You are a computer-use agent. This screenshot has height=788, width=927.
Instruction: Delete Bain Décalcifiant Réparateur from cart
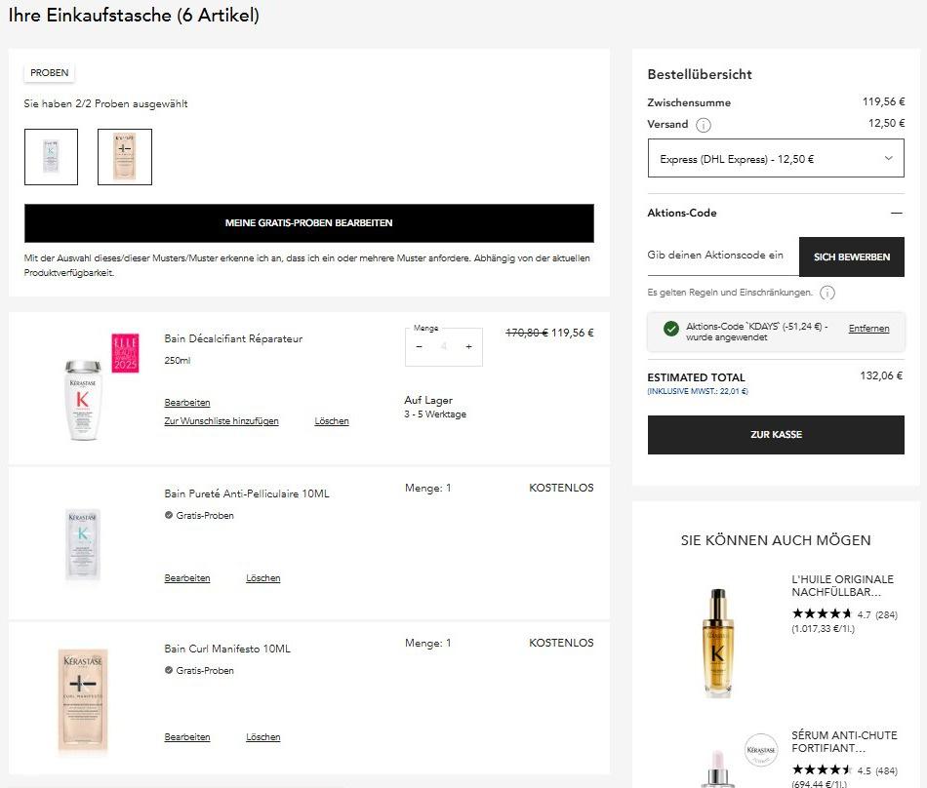click(332, 421)
